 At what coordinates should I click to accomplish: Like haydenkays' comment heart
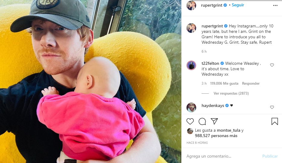pos(272,107)
